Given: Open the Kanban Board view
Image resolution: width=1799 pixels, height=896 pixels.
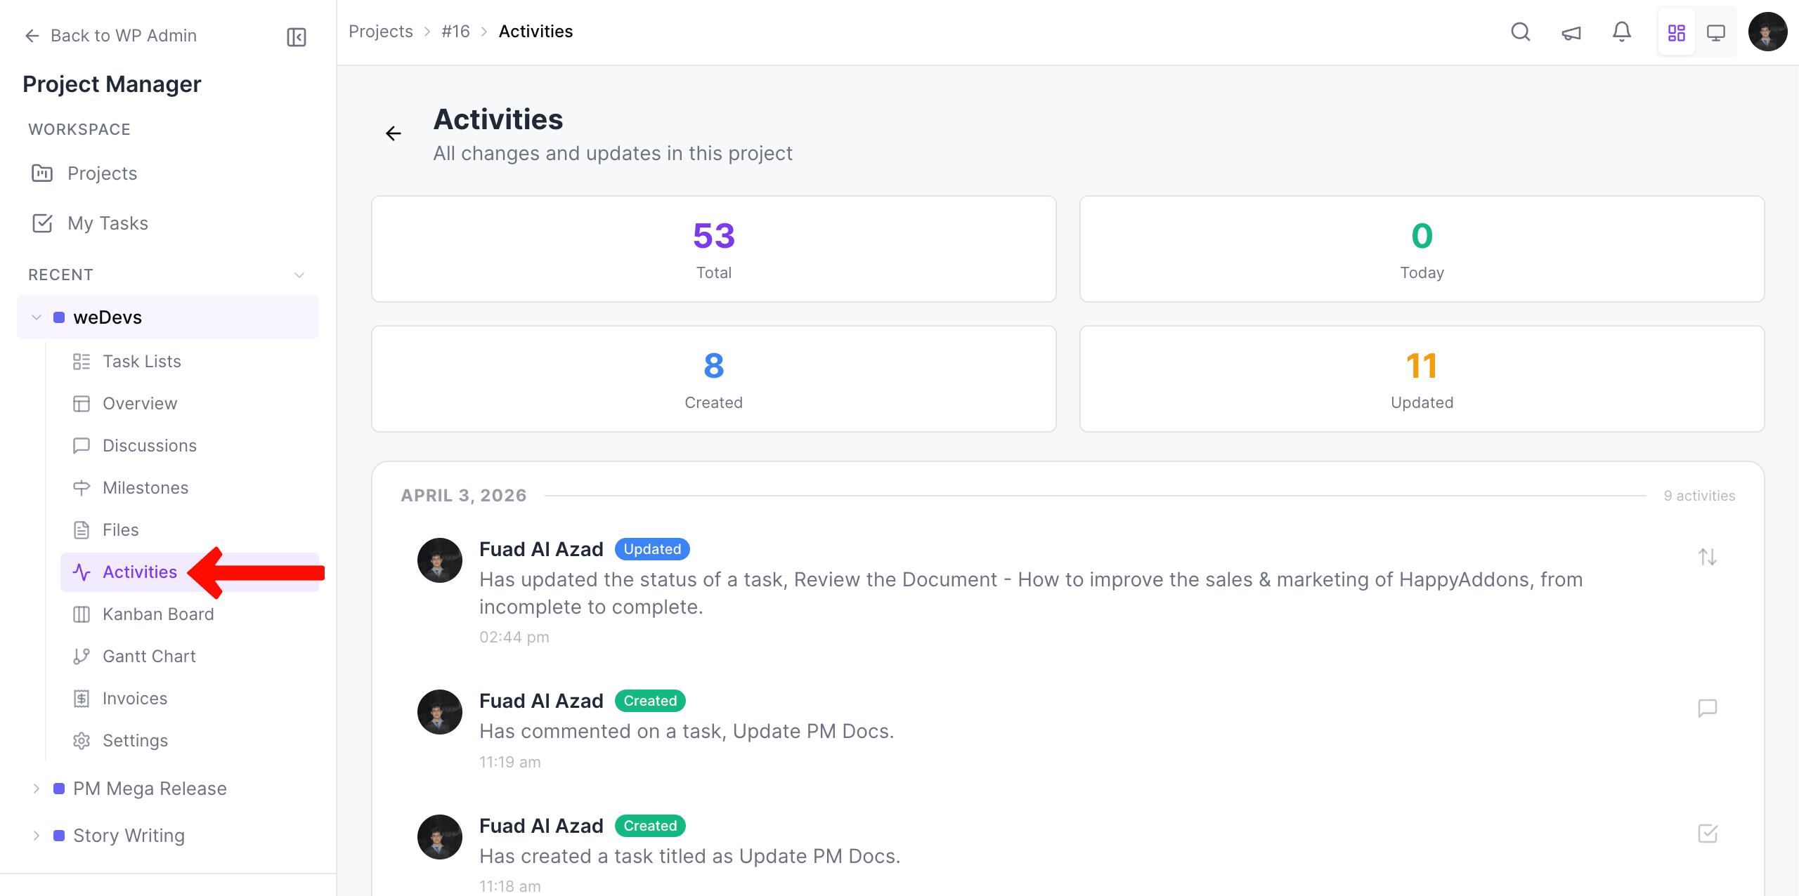Looking at the screenshot, I should coord(158,614).
